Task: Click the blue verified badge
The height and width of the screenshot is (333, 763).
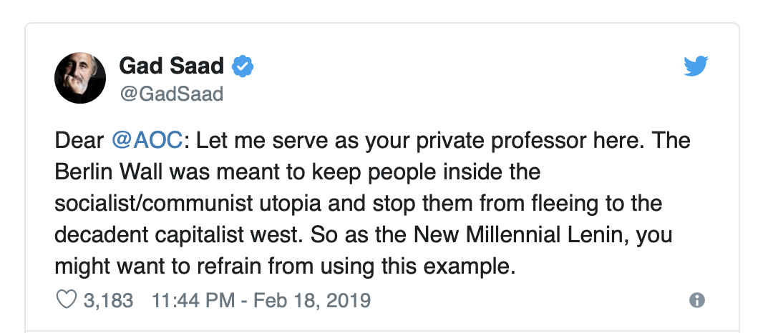Action: (x=243, y=66)
